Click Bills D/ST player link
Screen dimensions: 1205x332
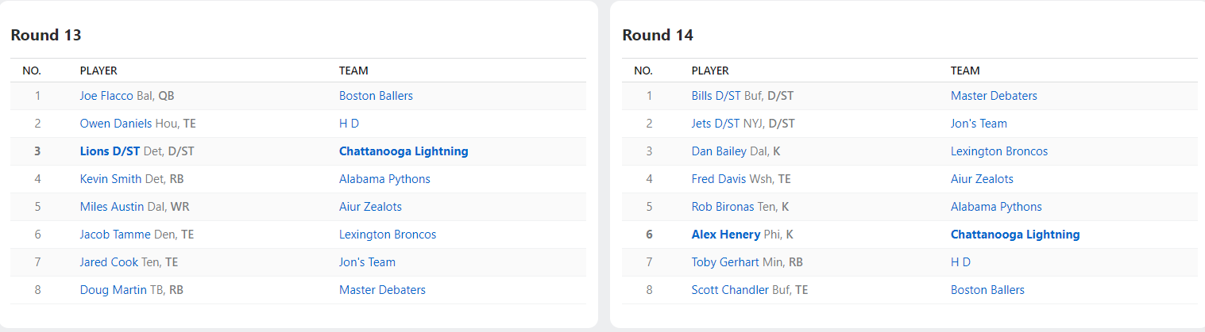pyautogui.click(x=716, y=96)
